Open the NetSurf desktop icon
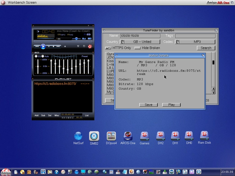 point(78,138)
